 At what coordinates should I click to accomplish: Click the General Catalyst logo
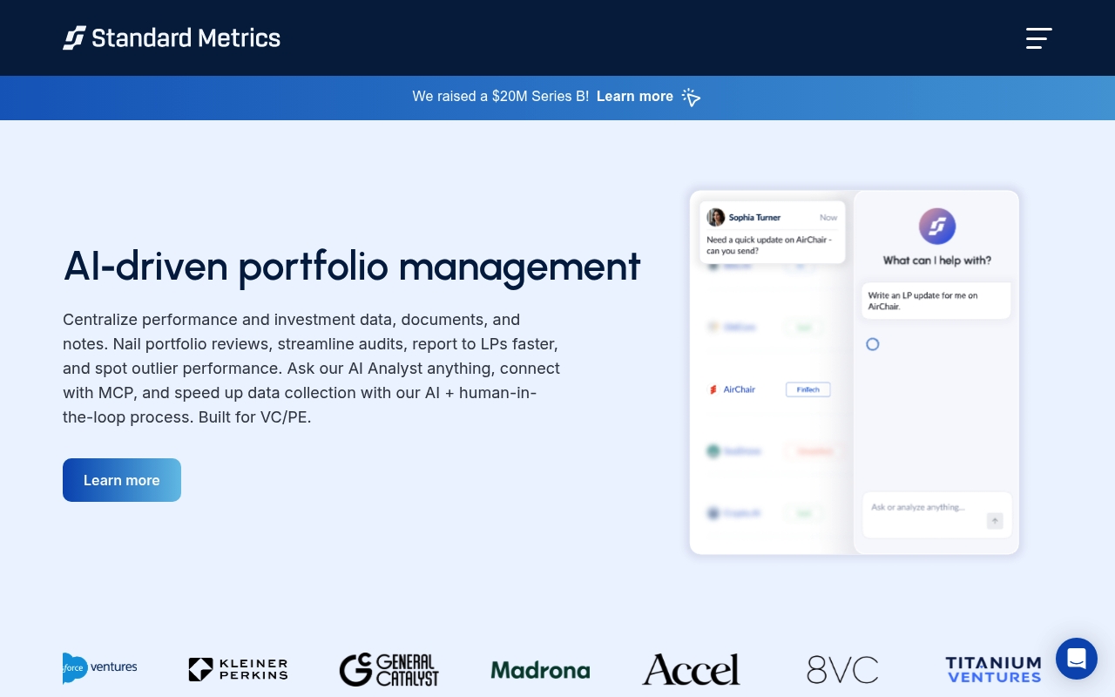pos(389,669)
